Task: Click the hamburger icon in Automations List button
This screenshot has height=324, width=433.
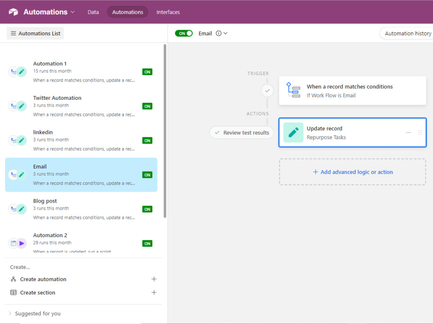Action: pos(13,33)
